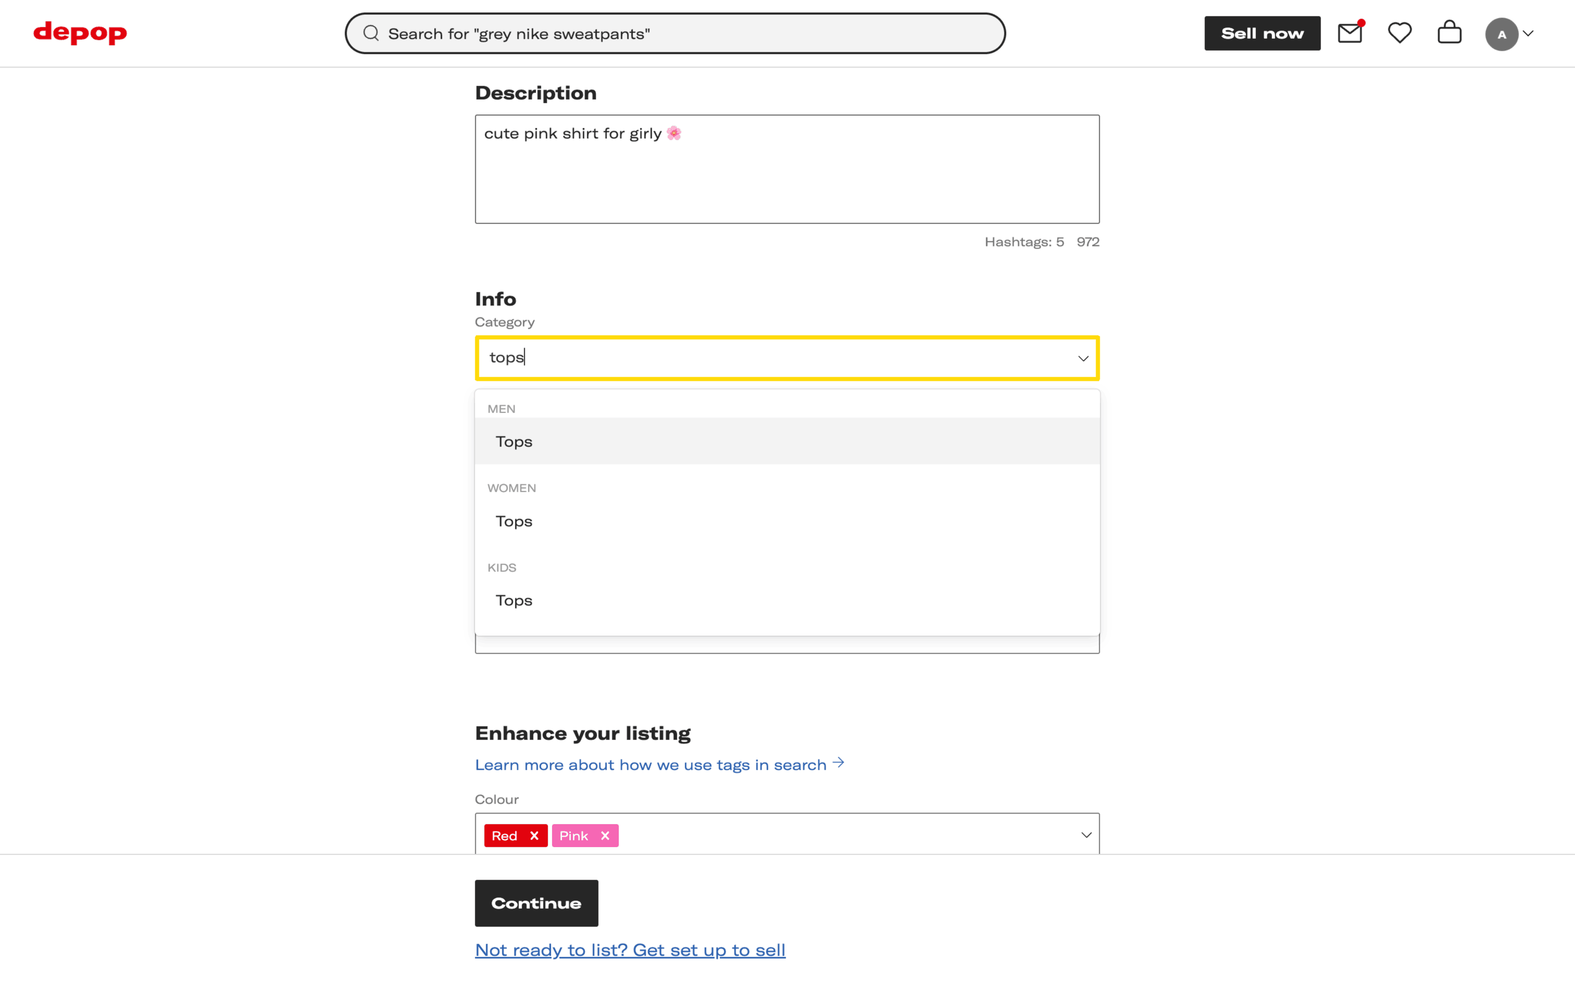
Task: Open the shopping bag icon
Action: point(1449,32)
